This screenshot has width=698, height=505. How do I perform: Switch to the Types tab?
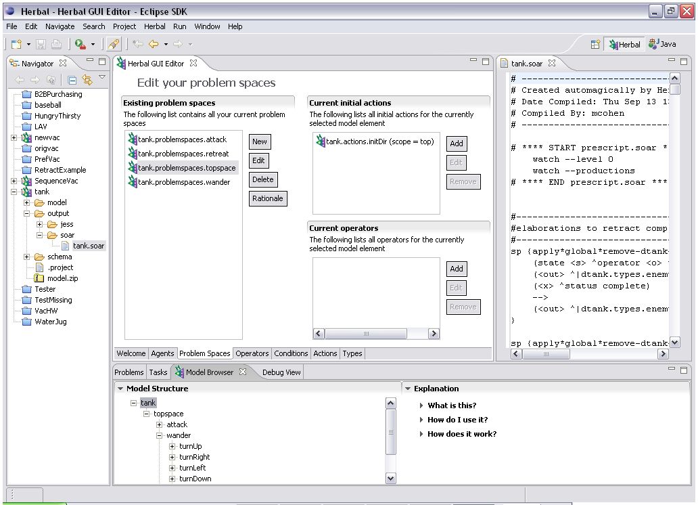coord(352,353)
